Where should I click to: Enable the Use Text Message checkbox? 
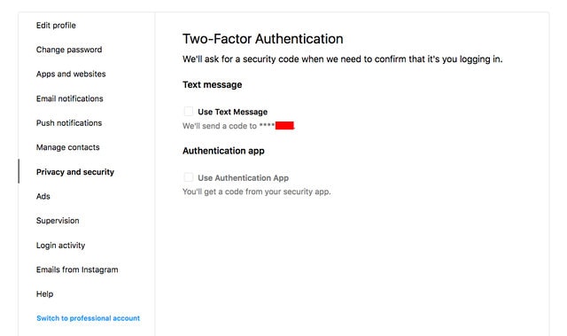(189, 111)
